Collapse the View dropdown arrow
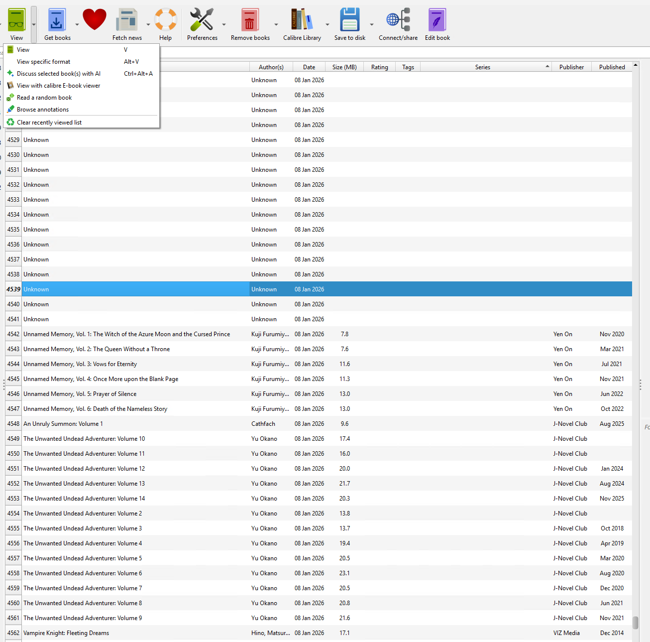 click(x=34, y=24)
